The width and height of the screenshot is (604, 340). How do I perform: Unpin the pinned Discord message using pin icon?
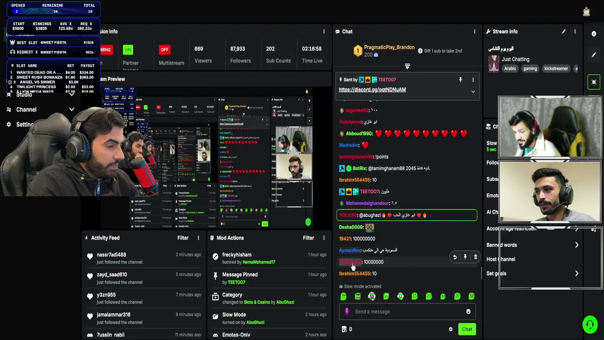point(461,80)
